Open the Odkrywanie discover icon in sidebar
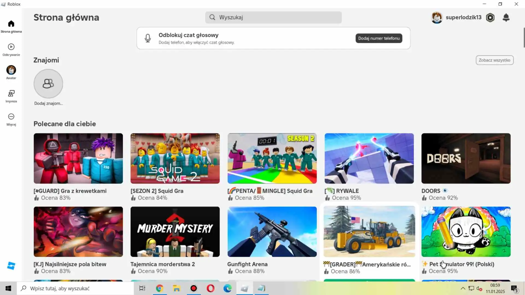 (x=11, y=47)
